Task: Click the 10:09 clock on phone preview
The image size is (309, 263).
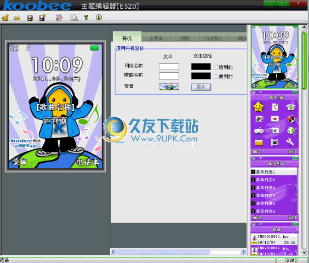Action: [x=57, y=65]
